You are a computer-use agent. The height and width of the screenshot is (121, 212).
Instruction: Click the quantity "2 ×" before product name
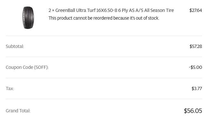[x=51, y=10]
